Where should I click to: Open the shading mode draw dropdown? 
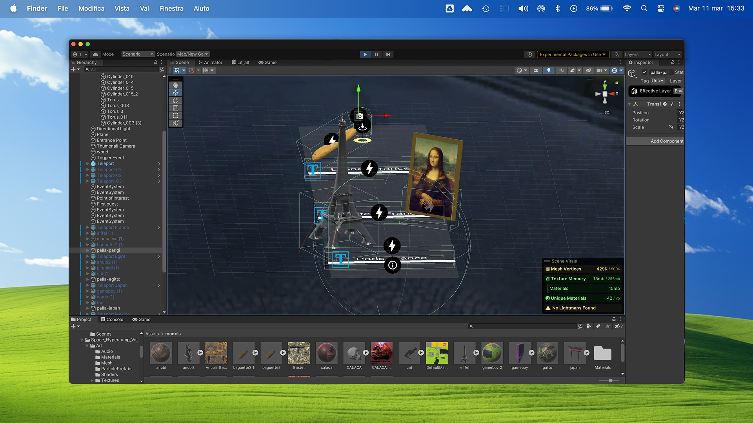click(522, 70)
